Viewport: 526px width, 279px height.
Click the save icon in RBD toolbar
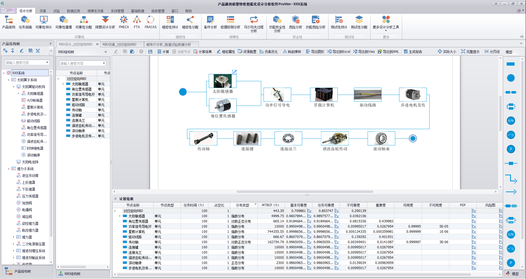[150, 51]
